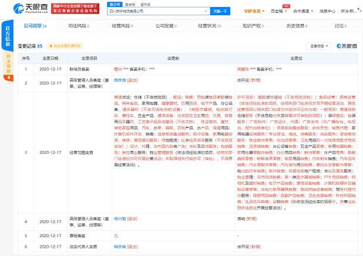This screenshot has height=256, width=363.
Task: Select the 查公司 search tab
Action: click(x=115, y=4)
